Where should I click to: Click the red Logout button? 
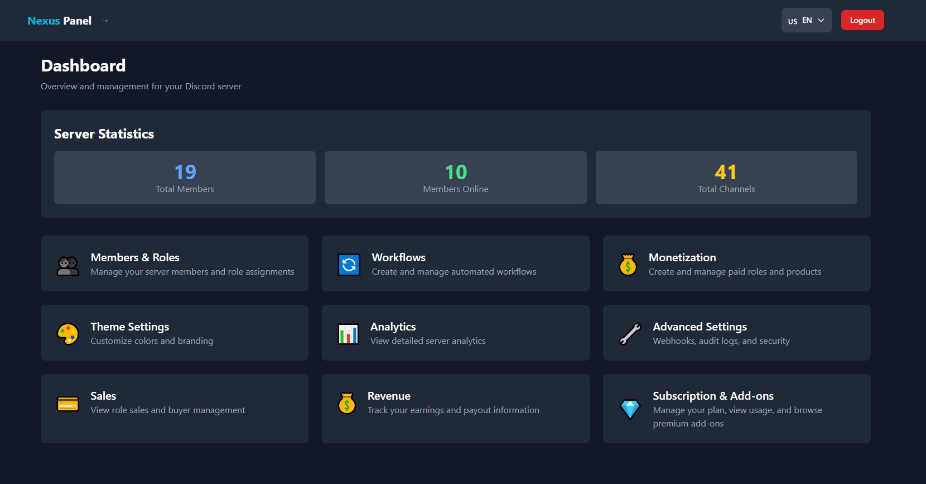coord(862,20)
